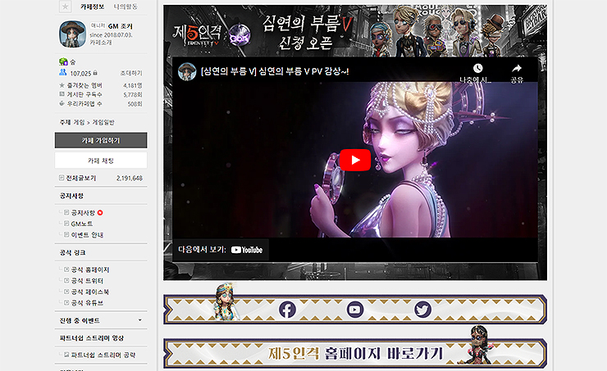This screenshot has width=607, height=371.
Task: Open the Twitter icon in social banner
Action: [x=422, y=310]
